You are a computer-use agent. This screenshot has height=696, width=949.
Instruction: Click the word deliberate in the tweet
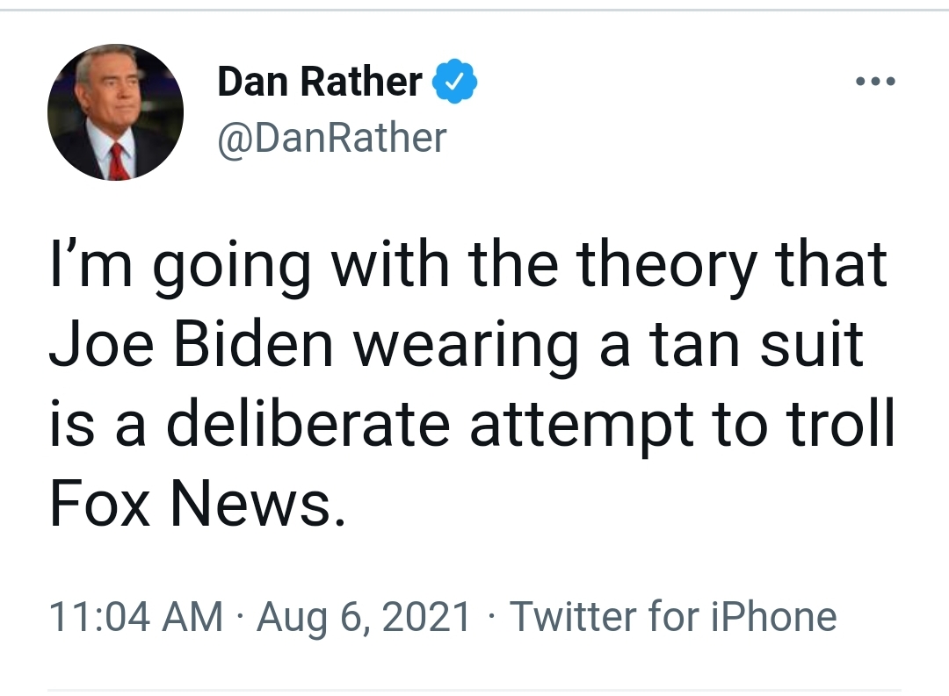[308, 422]
